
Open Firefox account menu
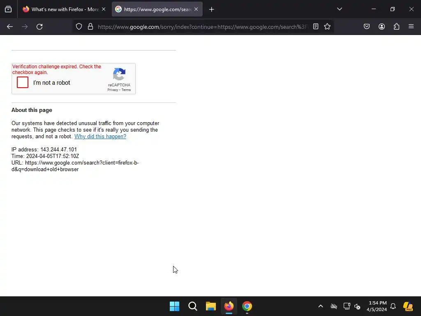pos(382,27)
